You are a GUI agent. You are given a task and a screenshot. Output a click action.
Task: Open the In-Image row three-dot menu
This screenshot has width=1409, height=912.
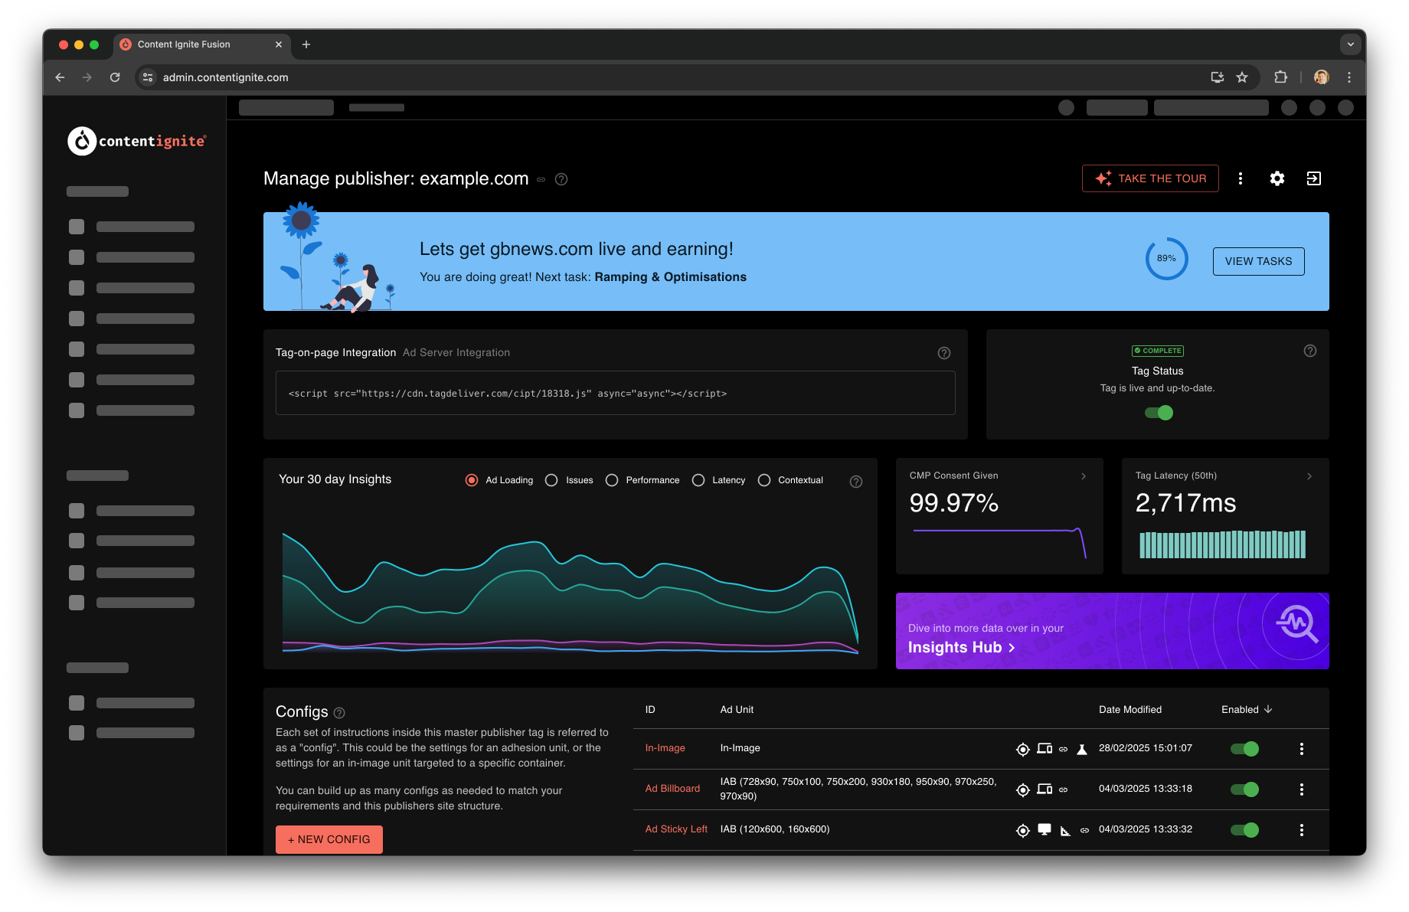point(1301,749)
